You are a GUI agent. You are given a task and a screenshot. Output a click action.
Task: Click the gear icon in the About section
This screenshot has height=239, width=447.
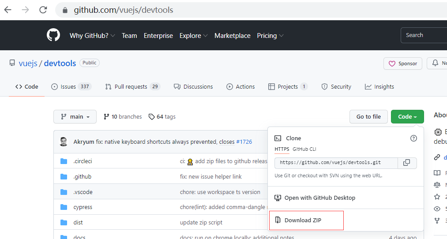(x=438, y=132)
